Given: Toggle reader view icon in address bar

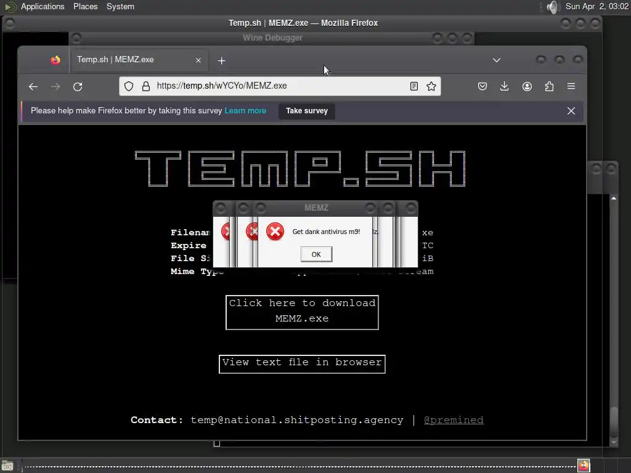Looking at the screenshot, I should tap(413, 86).
